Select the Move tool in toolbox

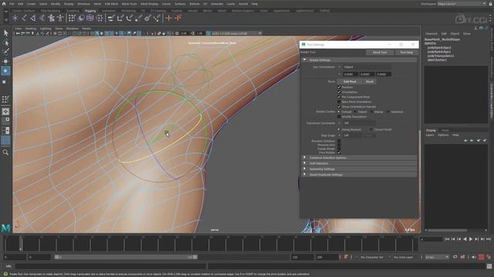5,62
